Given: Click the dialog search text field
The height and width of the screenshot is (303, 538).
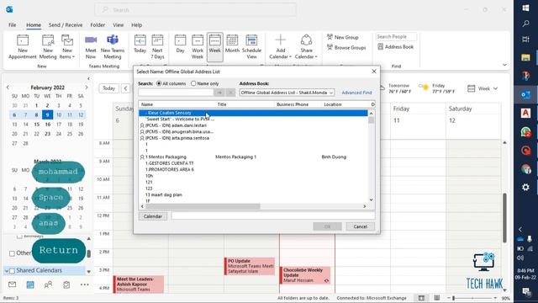Looking at the screenshot, I should tap(176, 93).
